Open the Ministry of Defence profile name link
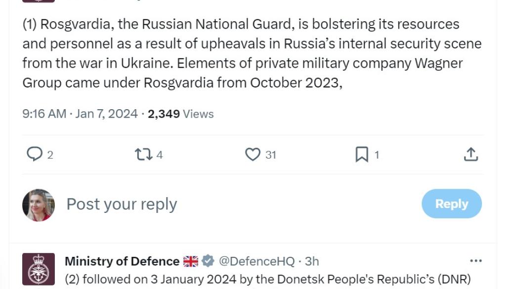 point(122,261)
